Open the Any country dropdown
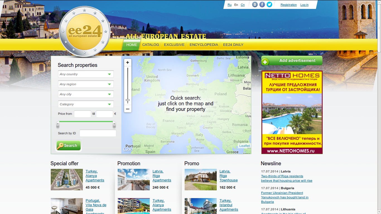 [86, 74]
